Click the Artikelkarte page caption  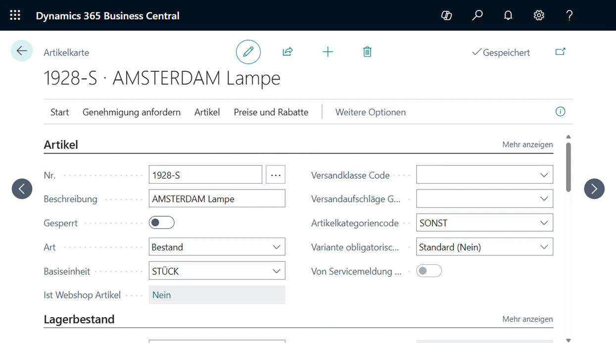(x=66, y=52)
